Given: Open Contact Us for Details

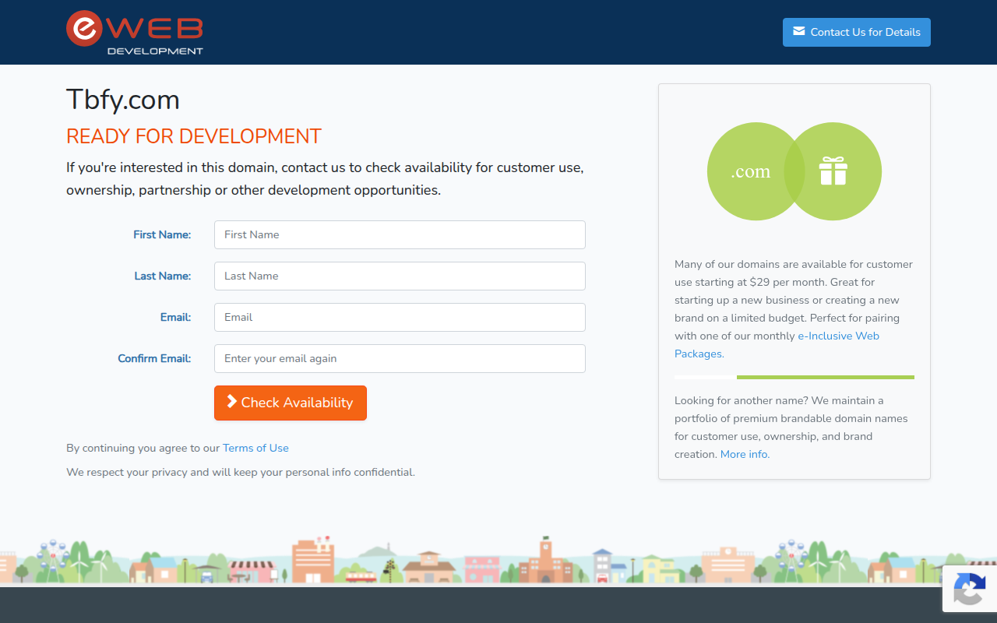Looking at the screenshot, I should [857, 32].
